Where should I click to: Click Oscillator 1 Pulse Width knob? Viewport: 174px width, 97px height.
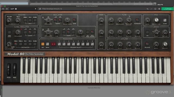click(x=67, y=20)
